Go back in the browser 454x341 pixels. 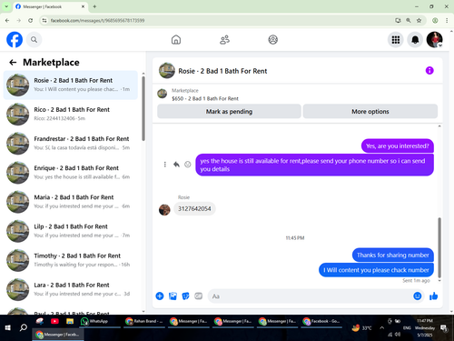coord(7,20)
